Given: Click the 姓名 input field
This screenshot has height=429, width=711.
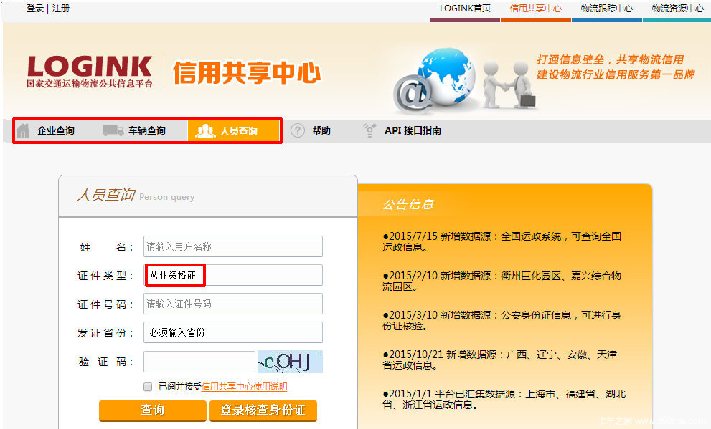Looking at the screenshot, I should pyautogui.click(x=232, y=246).
